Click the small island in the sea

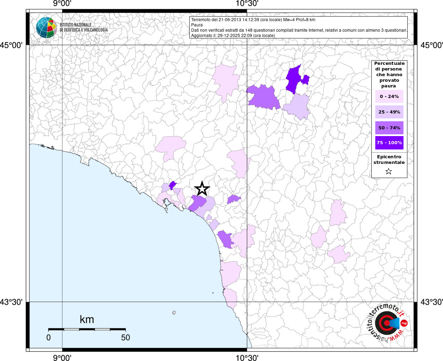[174, 313]
